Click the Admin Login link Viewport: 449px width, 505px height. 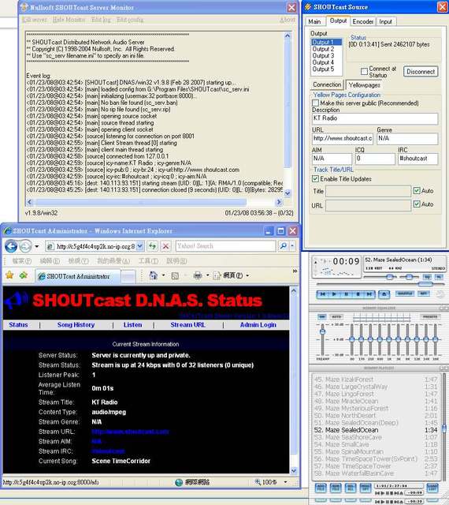tap(258, 324)
